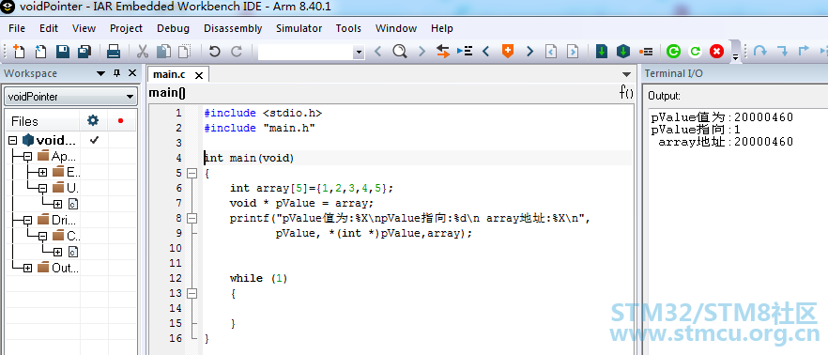Screen dimensions: 828x355
Task: Click Download and Debug green icon
Action: [x=673, y=52]
